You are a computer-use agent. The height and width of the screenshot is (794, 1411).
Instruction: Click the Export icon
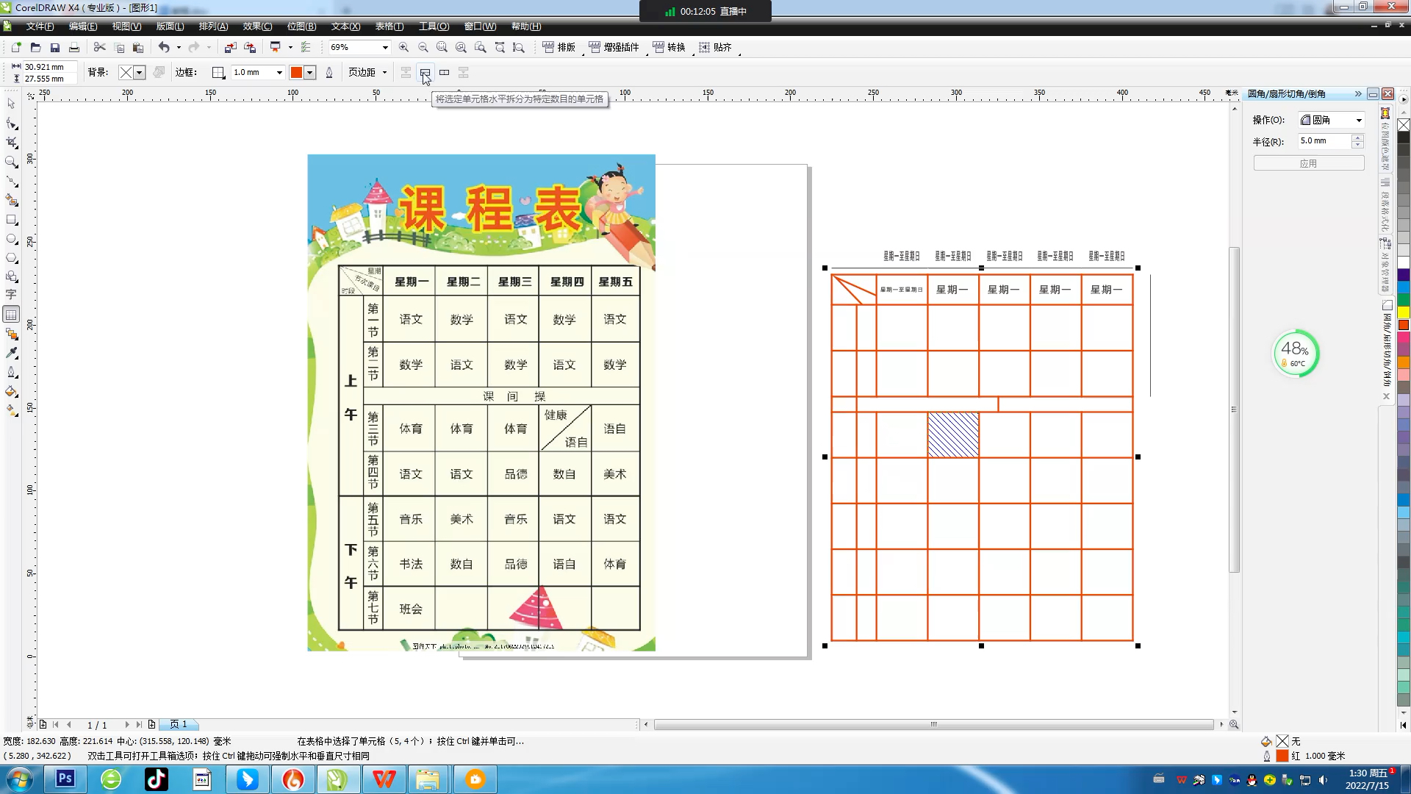[250, 47]
